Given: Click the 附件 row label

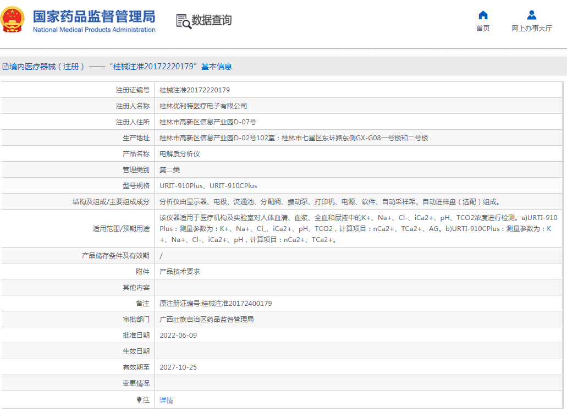Looking at the screenshot, I should pyautogui.click(x=143, y=272).
